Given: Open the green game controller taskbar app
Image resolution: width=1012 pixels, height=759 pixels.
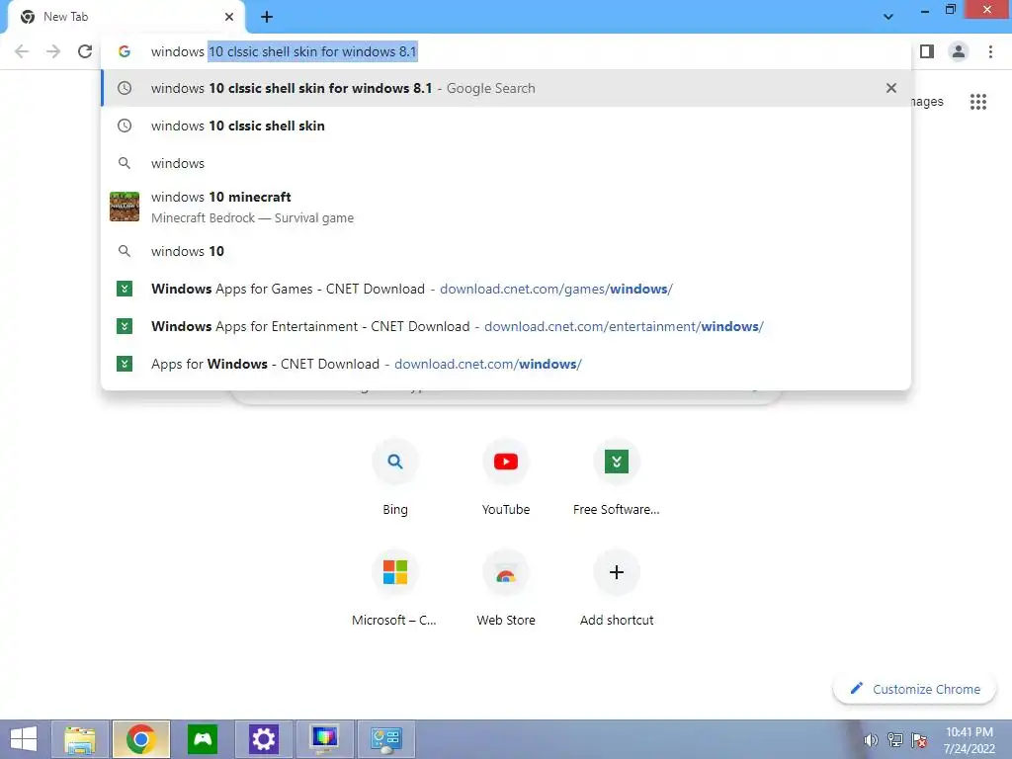Looking at the screenshot, I should (x=203, y=739).
